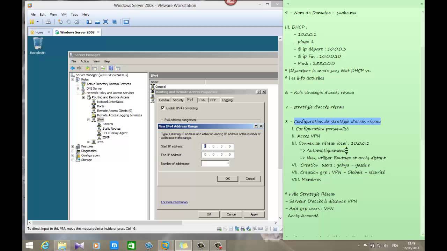
Task: Expand the Storage tree node
Action: pos(73,160)
